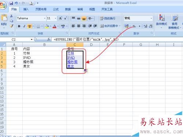
Task: Redo the last undone action
Action: [x=23, y=3]
